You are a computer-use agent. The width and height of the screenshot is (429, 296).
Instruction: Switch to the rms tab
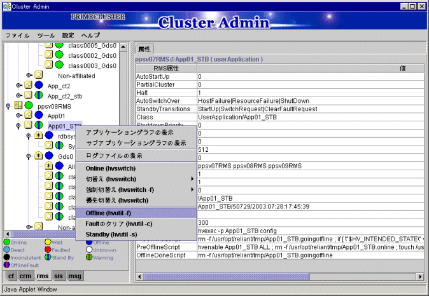click(x=43, y=276)
